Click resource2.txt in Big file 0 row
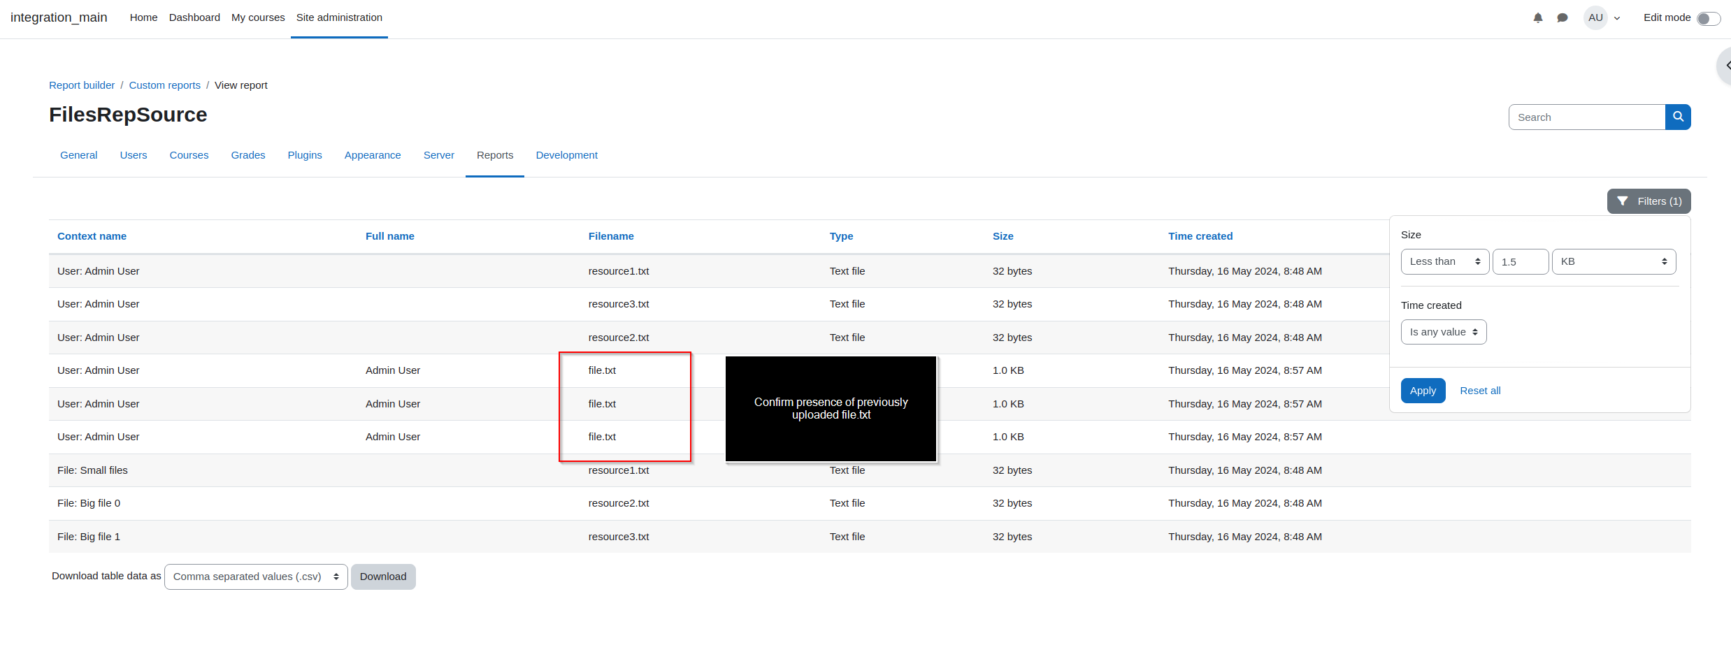The width and height of the screenshot is (1731, 652). tap(619, 503)
